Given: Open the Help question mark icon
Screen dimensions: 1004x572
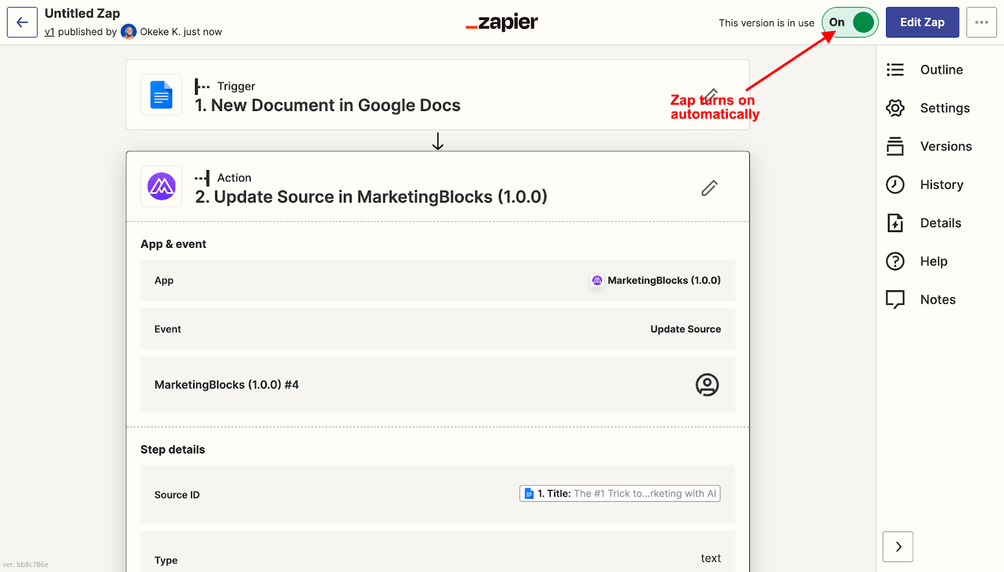Looking at the screenshot, I should pos(895,261).
